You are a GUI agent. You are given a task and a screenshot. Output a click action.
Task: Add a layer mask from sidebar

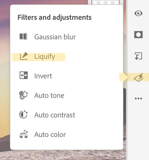click(138, 35)
